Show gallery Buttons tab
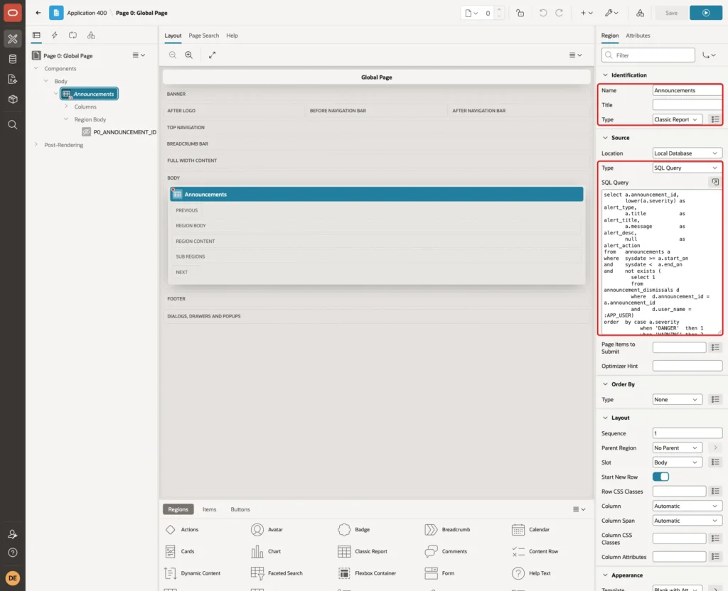728x591 pixels. [x=240, y=509]
